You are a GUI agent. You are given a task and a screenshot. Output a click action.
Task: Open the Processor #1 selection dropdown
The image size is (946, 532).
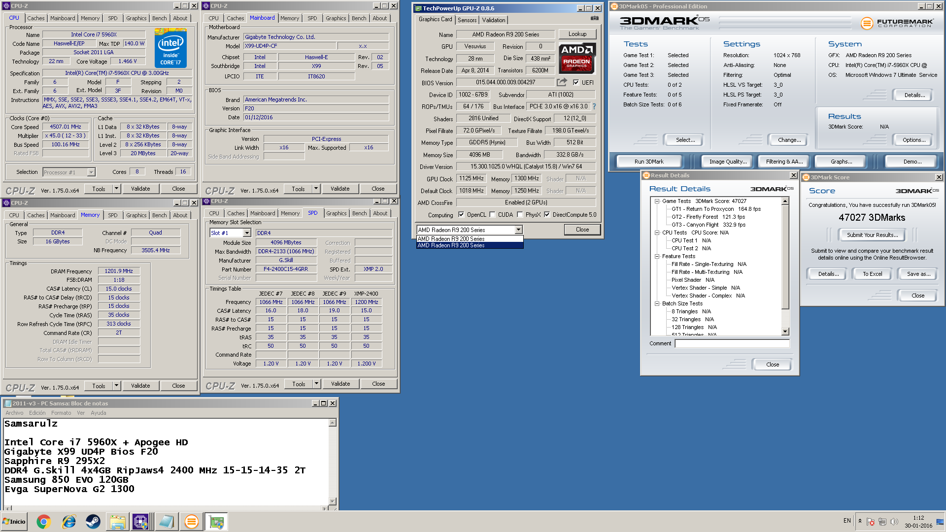click(x=91, y=172)
